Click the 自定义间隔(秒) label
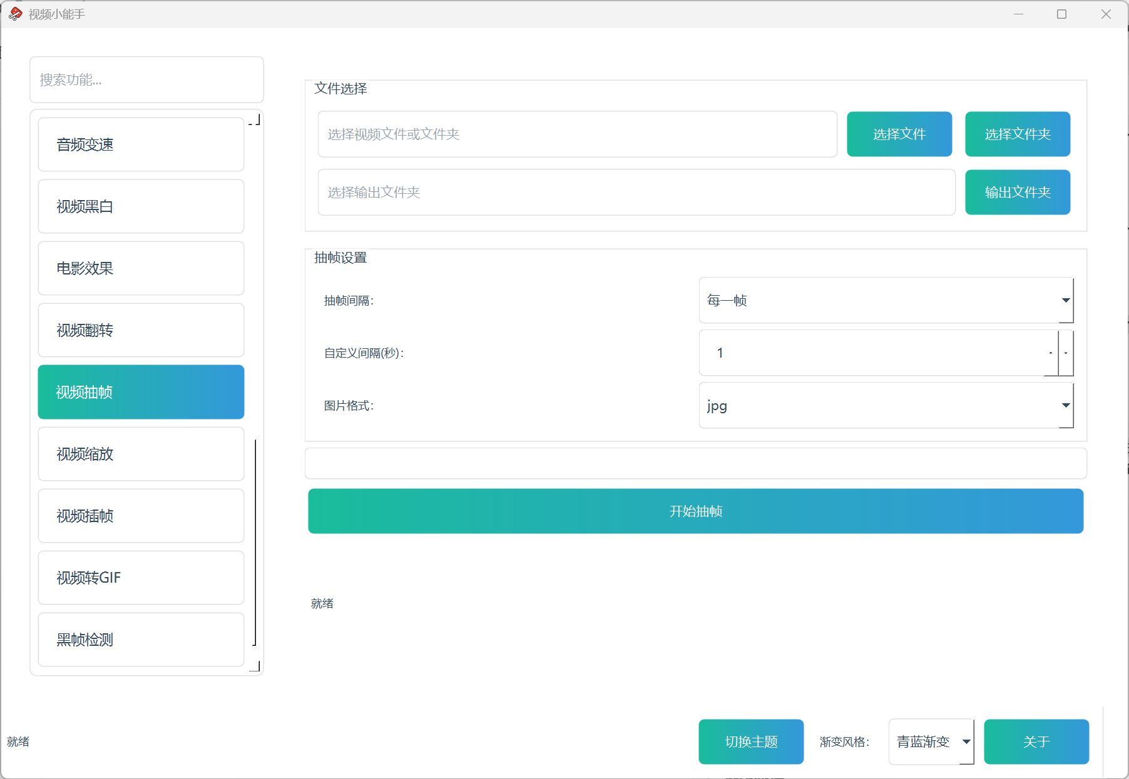 [x=364, y=353]
